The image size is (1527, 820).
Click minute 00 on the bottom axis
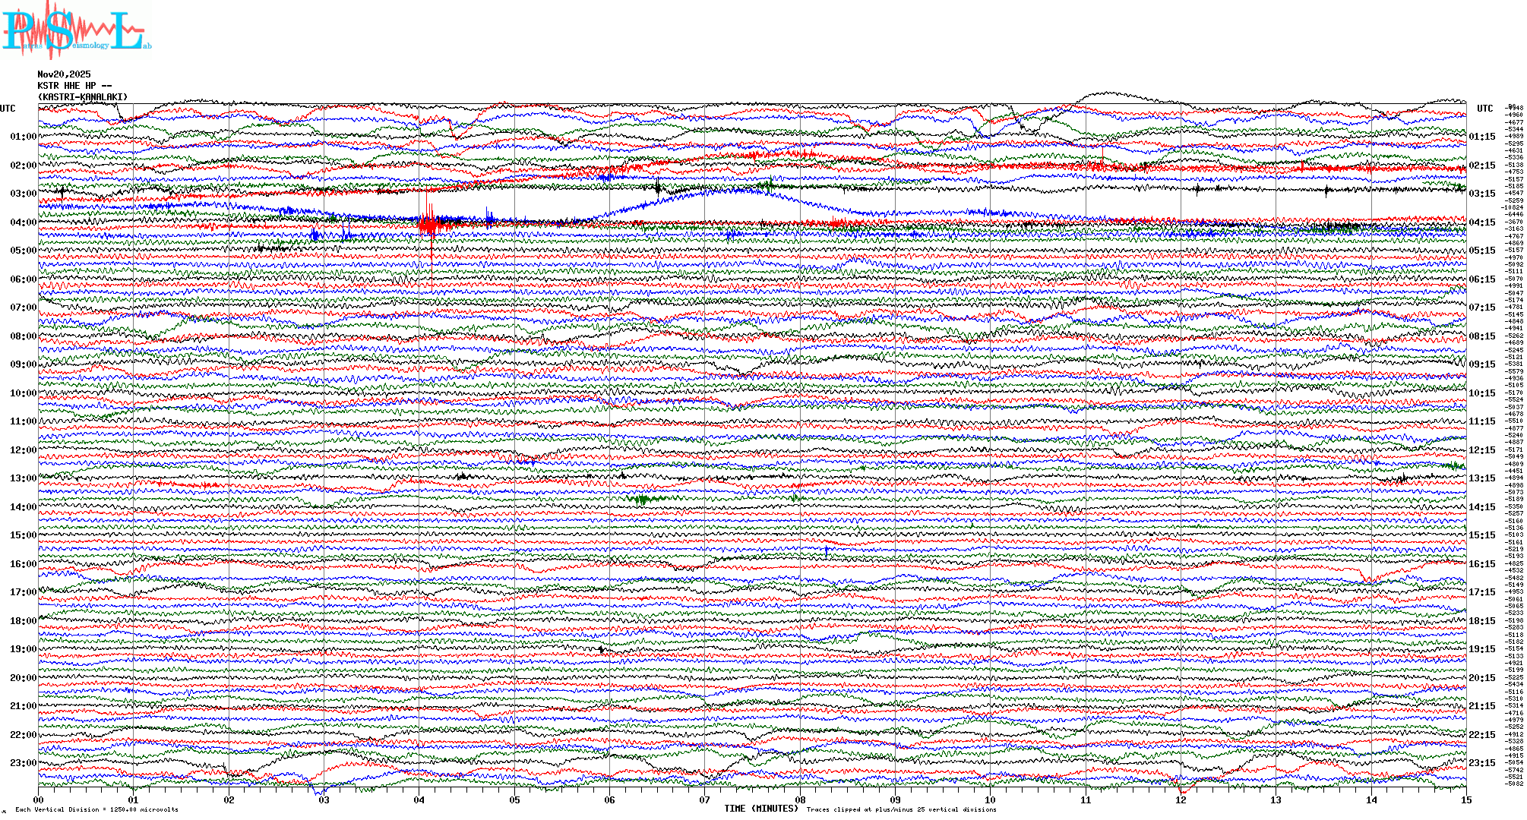click(x=39, y=799)
